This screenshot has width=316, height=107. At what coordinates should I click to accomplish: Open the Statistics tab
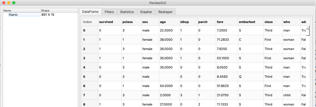(127, 12)
